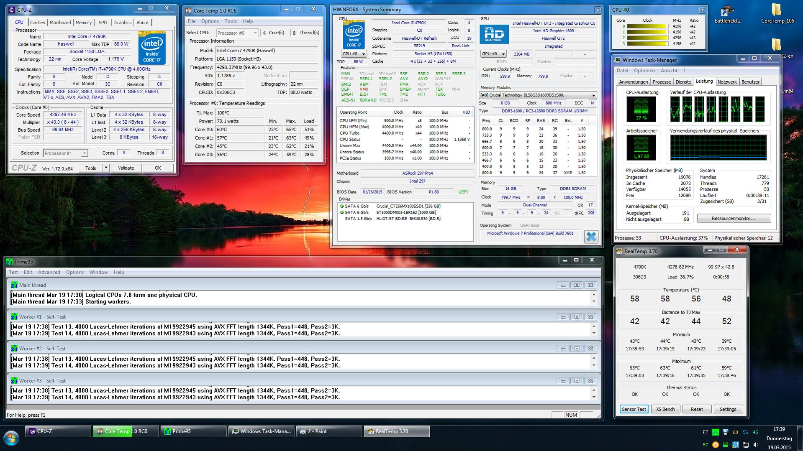Click the Intel Core i7 logo in HWiNFO64

click(354, 35)
